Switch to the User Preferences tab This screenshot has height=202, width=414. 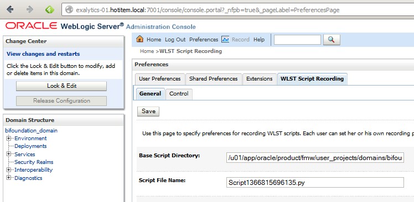pyautogui.click(x=160, y=79)
